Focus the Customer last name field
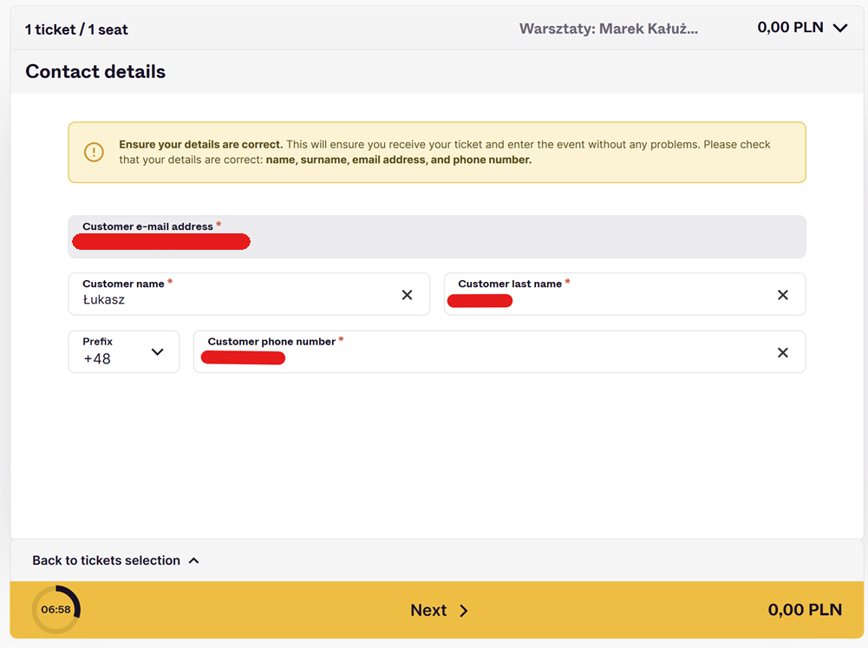The height and width of the screenshot is (648, 868). (x=624, y=294)
